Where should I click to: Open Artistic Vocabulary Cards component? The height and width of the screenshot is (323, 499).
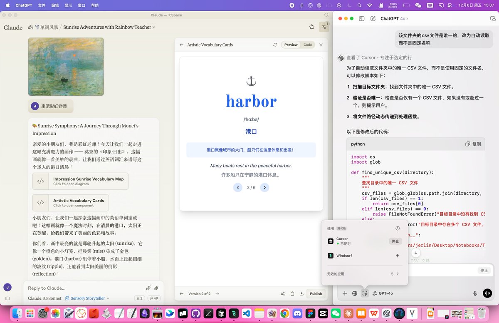[71, 203]
